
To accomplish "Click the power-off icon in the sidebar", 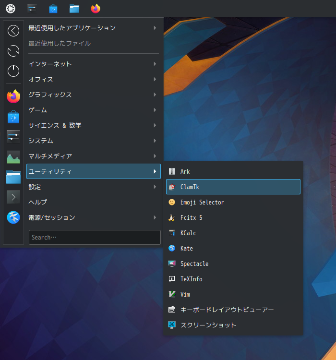I will 13,71.
